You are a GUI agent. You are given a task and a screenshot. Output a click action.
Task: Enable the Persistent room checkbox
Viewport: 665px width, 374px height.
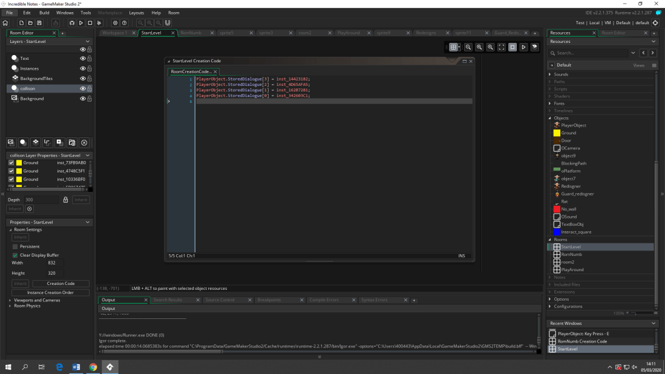(x=14, y=246)
